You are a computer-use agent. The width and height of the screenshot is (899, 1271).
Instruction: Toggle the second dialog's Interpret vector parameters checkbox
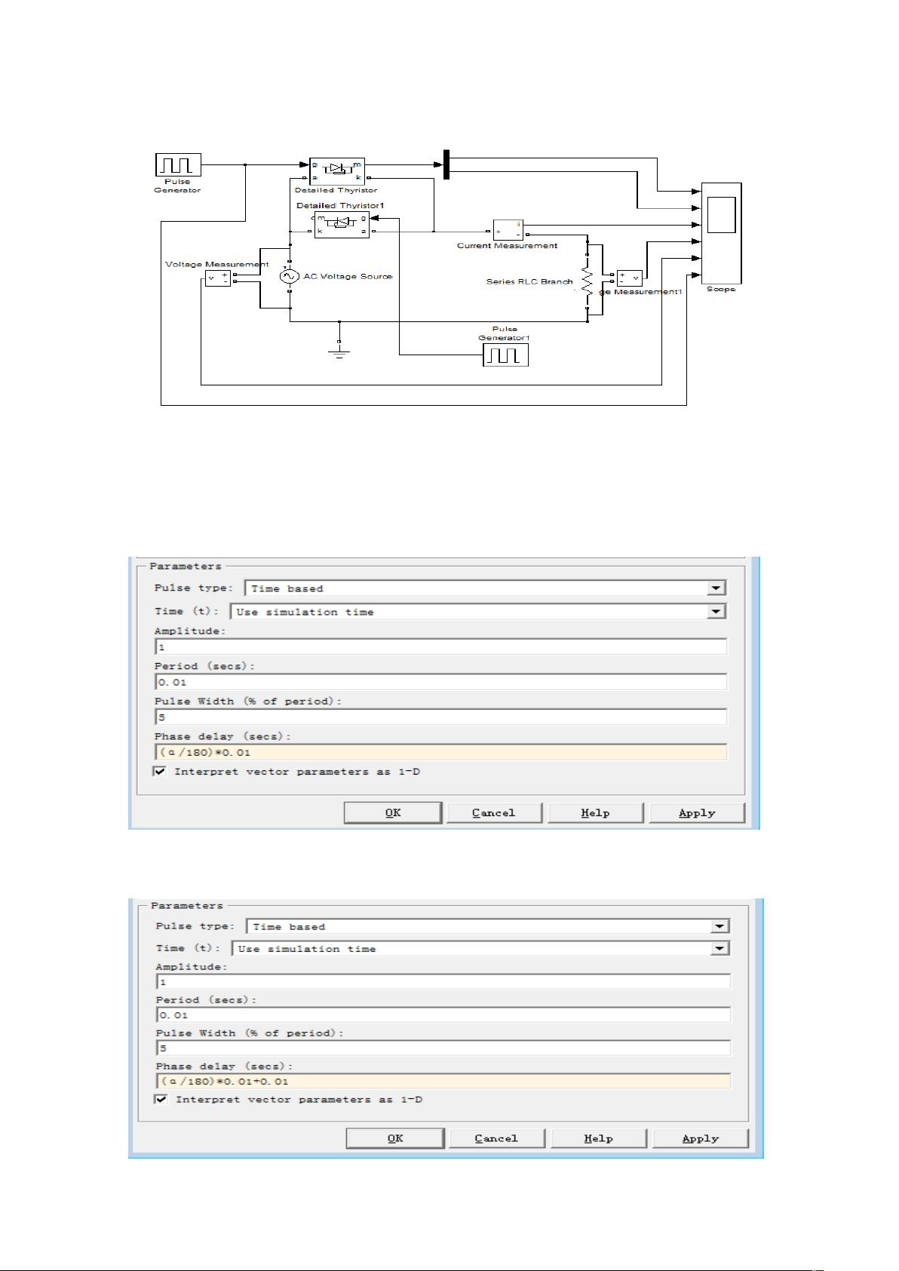click(161, 1099)
